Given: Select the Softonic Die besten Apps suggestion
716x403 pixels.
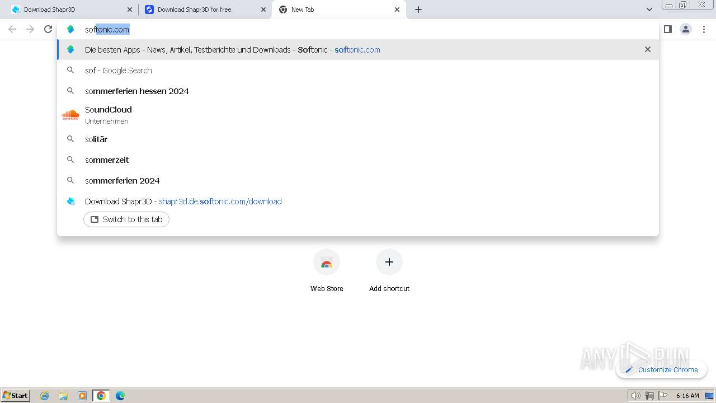Looking at the screenshot, I should (358, 50).
